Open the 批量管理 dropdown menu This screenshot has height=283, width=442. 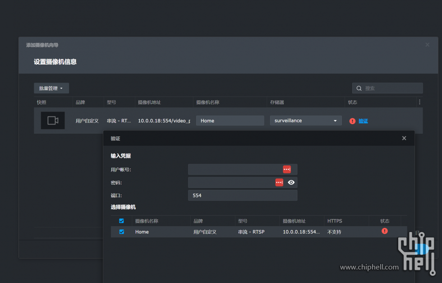click(51, 88)
